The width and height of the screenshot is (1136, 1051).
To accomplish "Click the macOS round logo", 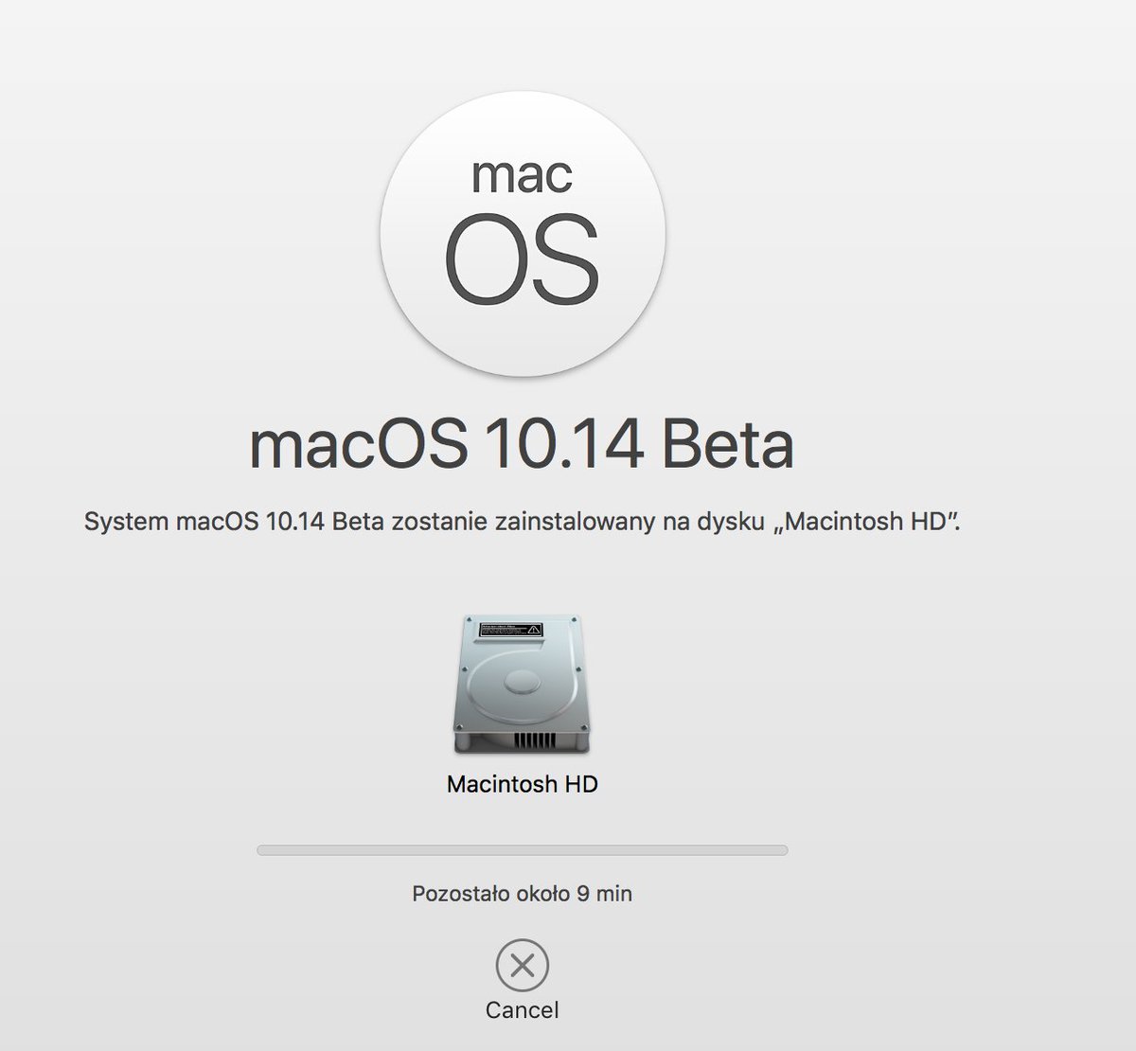I will coord(523,233).
